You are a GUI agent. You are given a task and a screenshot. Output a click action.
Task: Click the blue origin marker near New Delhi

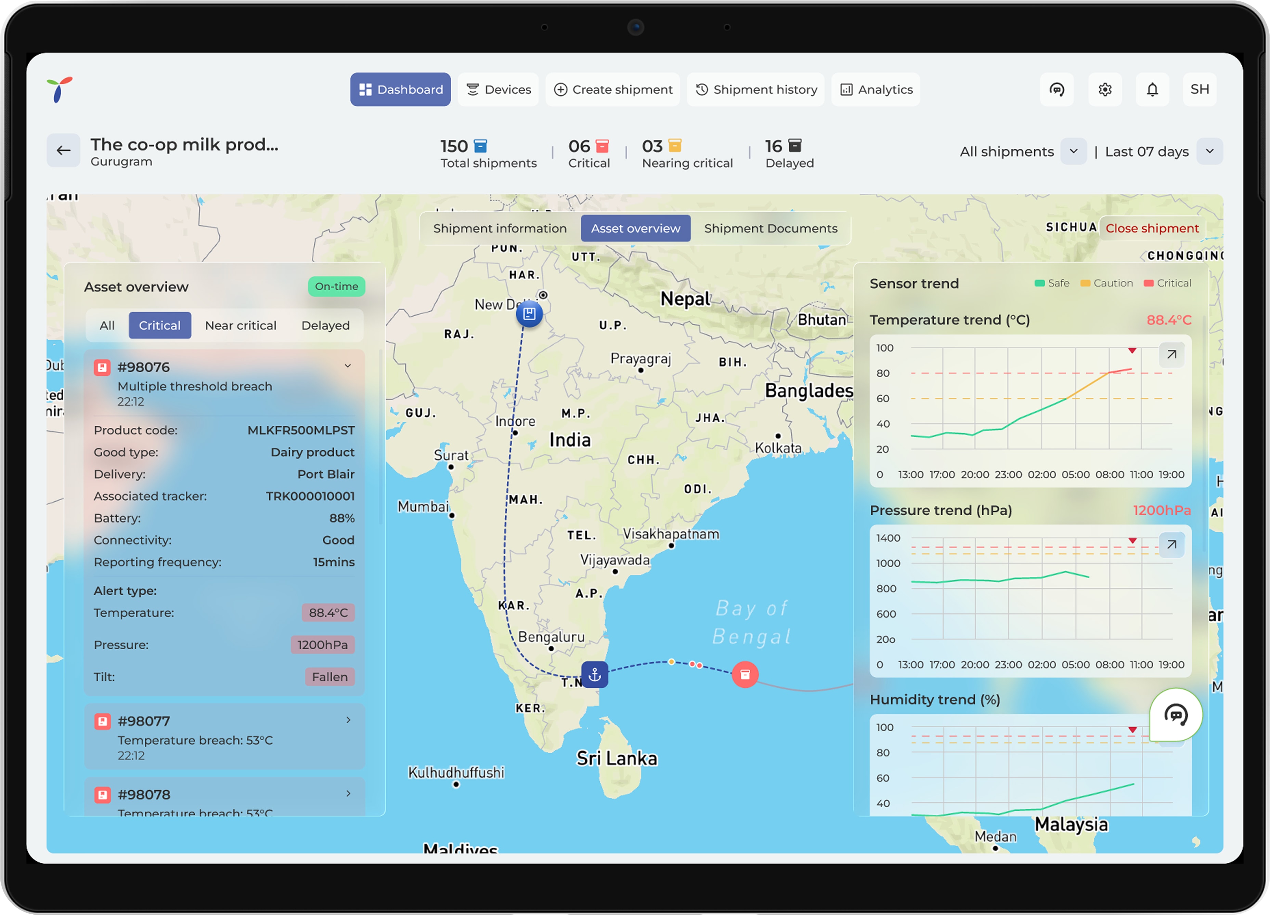tap(529, 314)
